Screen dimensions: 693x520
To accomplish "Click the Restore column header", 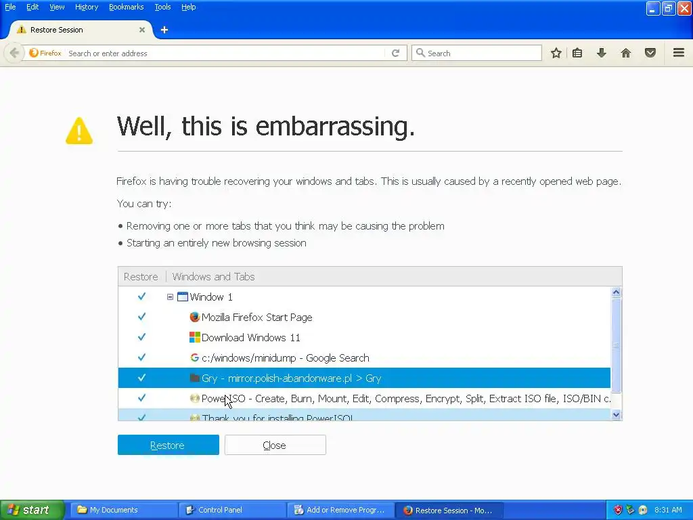I will click(141, 276).
